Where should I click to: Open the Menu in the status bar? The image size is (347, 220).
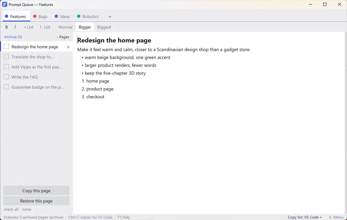pyautogui.click(x=336, y=217)
